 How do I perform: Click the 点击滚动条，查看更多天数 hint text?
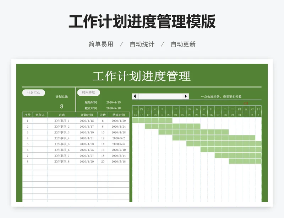221,97
